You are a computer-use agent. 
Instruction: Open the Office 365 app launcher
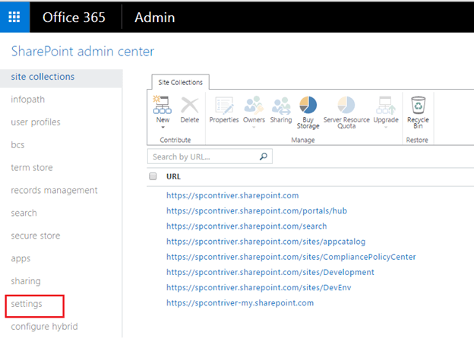[x=14, y=17]
